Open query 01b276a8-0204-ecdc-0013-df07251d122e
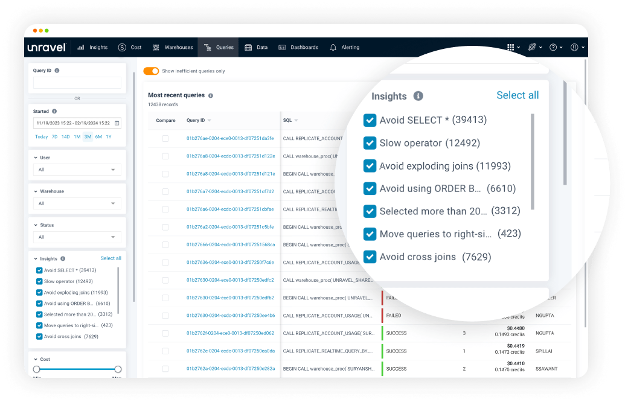The width and height of the screenshot is (628, 402). (231, 156)
